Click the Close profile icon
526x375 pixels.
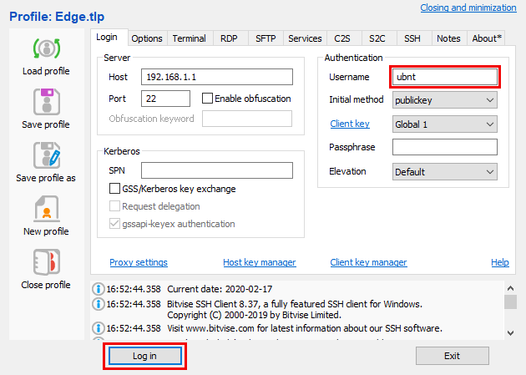(46, 262)
